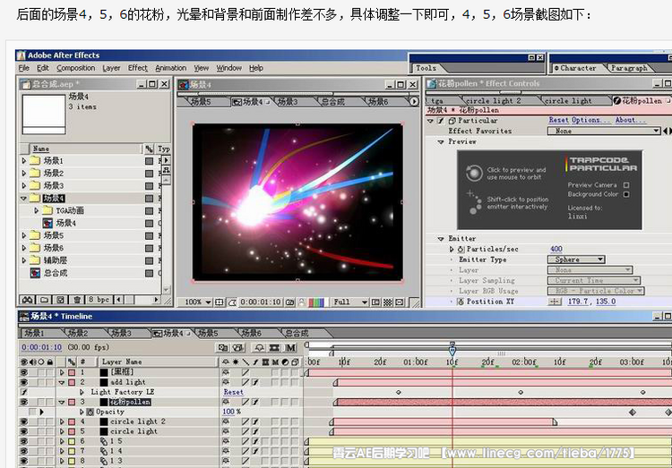
Task: Open the Full resolution dropdown
Action: 350,302
